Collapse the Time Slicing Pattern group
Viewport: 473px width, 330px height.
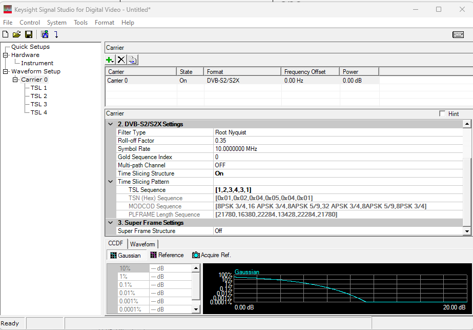tap(111, 182)
